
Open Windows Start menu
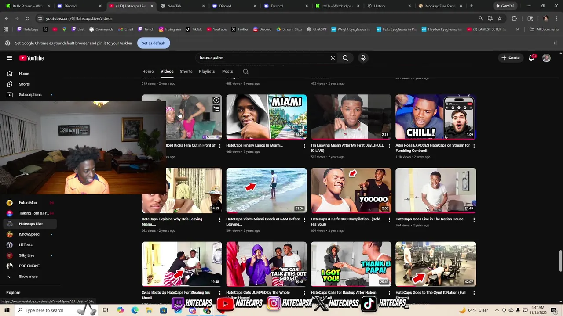tap(7, 310)
